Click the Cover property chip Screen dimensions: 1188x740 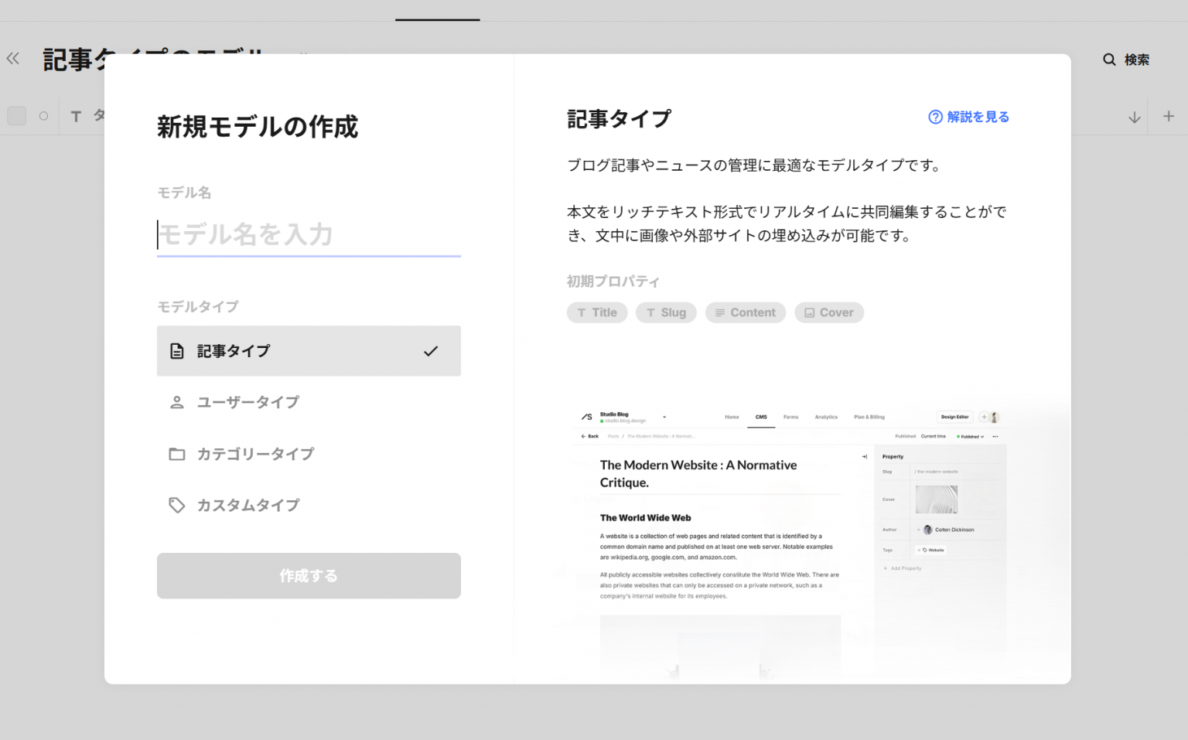coord(829,312)
